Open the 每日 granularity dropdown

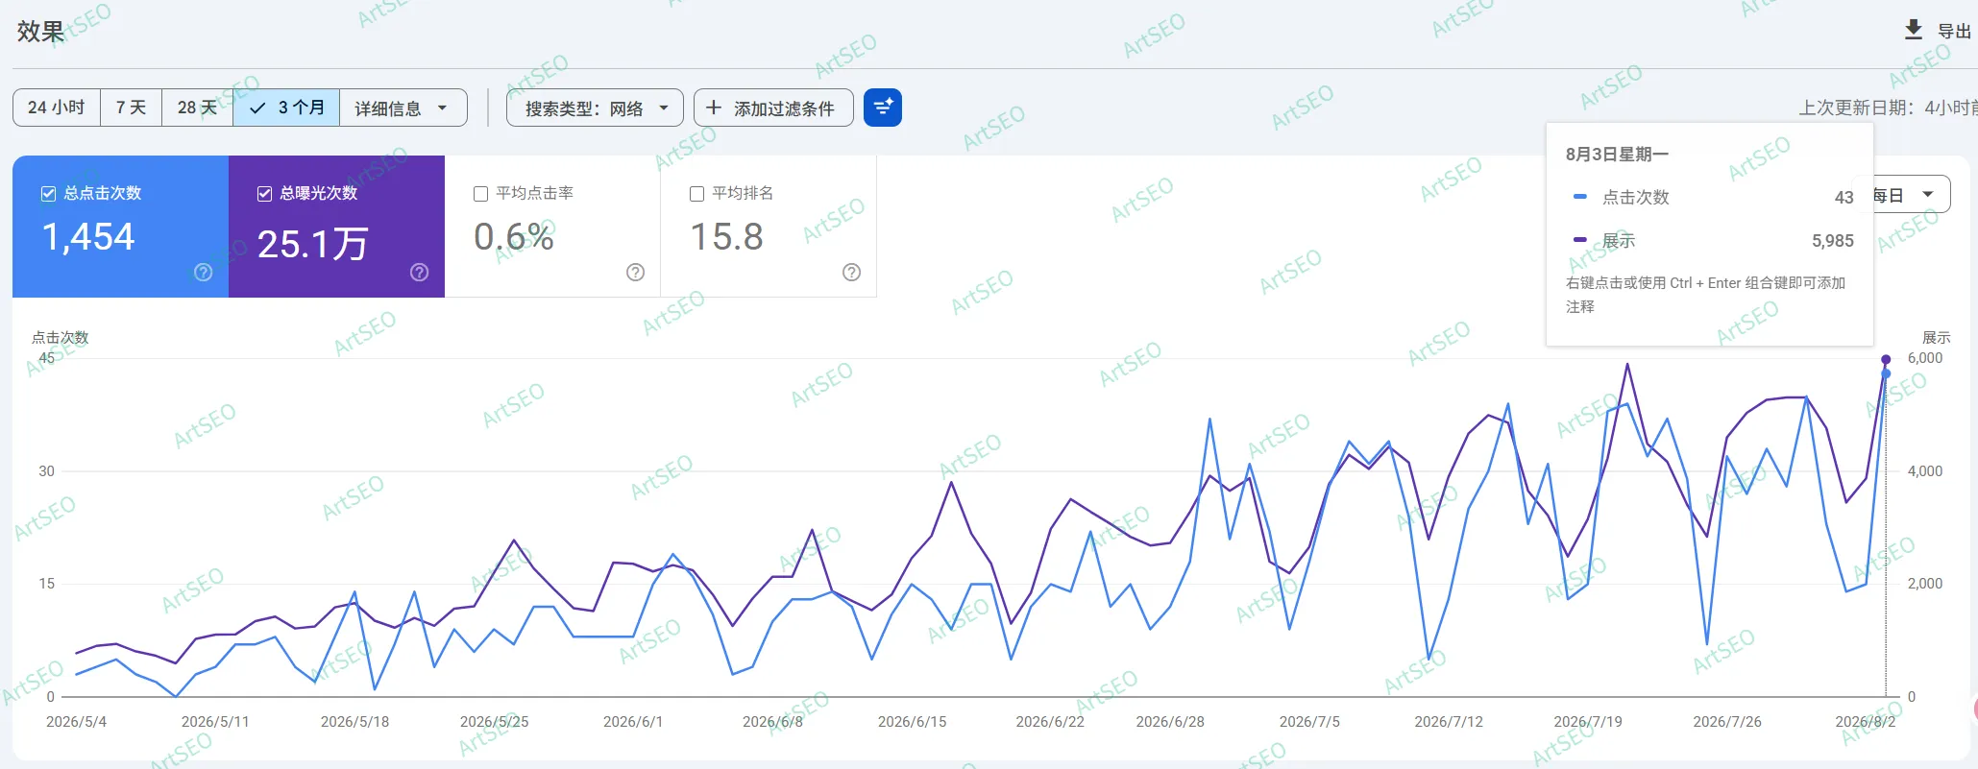pos(1907,195)
